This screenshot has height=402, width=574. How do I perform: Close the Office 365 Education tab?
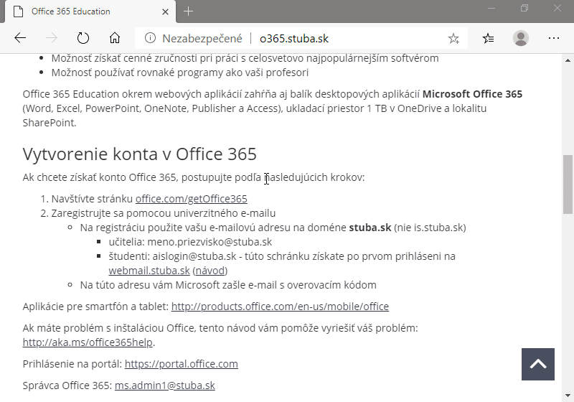(165, 11)
